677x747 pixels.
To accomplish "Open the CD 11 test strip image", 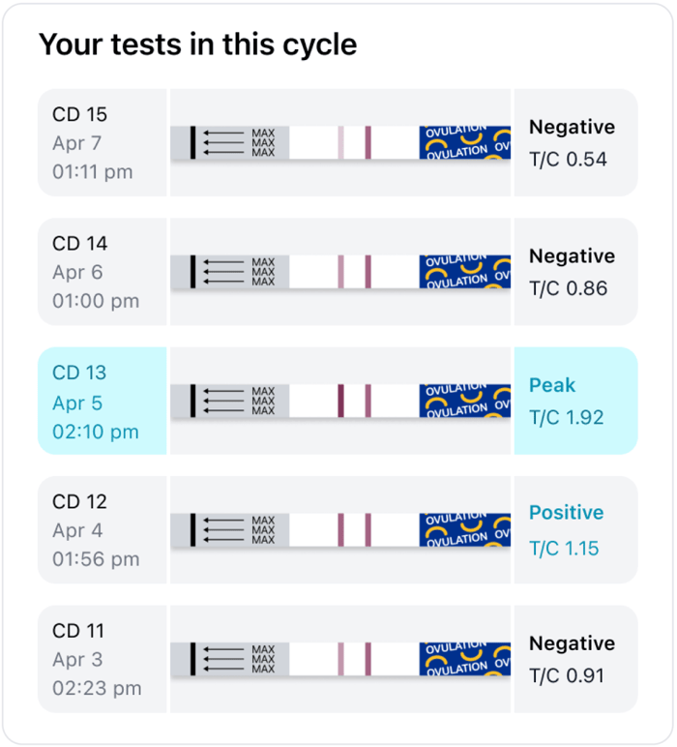I will point(340,659).
